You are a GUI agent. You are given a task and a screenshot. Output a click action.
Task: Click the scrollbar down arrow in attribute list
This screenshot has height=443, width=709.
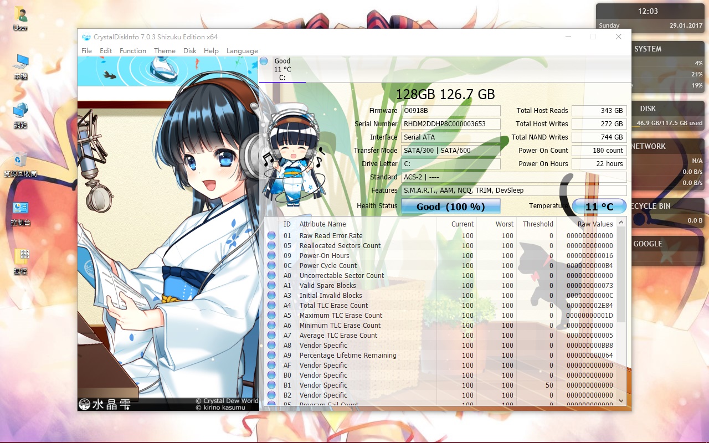click(x=621, y=400)
